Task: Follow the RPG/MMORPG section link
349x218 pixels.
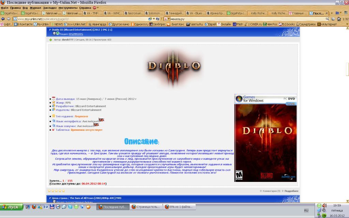Action: pyautogui.click(x=76, y=34)
